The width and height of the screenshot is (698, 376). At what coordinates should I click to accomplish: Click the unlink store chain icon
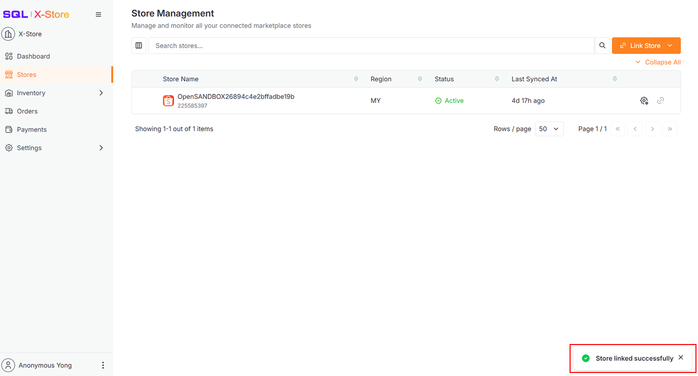click(660, 100)
